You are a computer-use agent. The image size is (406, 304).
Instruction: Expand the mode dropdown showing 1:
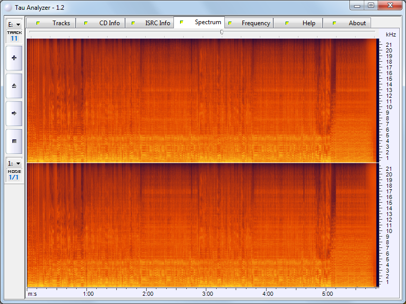click(x=14, y=164)
